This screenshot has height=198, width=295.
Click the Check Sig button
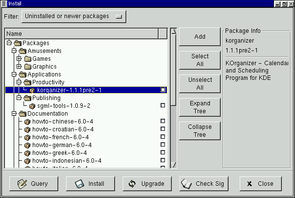(x=204, y=184)
